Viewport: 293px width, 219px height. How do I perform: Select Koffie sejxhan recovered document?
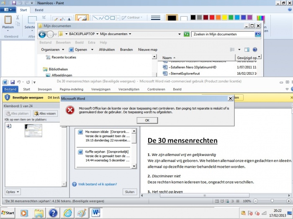[104, 156]
